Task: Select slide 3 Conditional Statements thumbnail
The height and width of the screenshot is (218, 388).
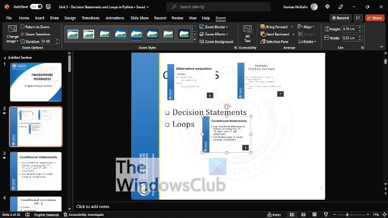Action: tap(36, 171)
